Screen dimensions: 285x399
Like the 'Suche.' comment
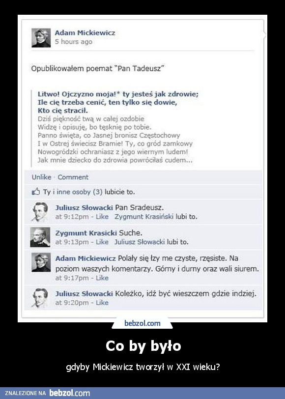click(102, 242)
